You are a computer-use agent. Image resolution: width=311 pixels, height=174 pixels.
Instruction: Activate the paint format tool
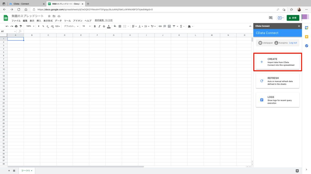coord(21,26)
